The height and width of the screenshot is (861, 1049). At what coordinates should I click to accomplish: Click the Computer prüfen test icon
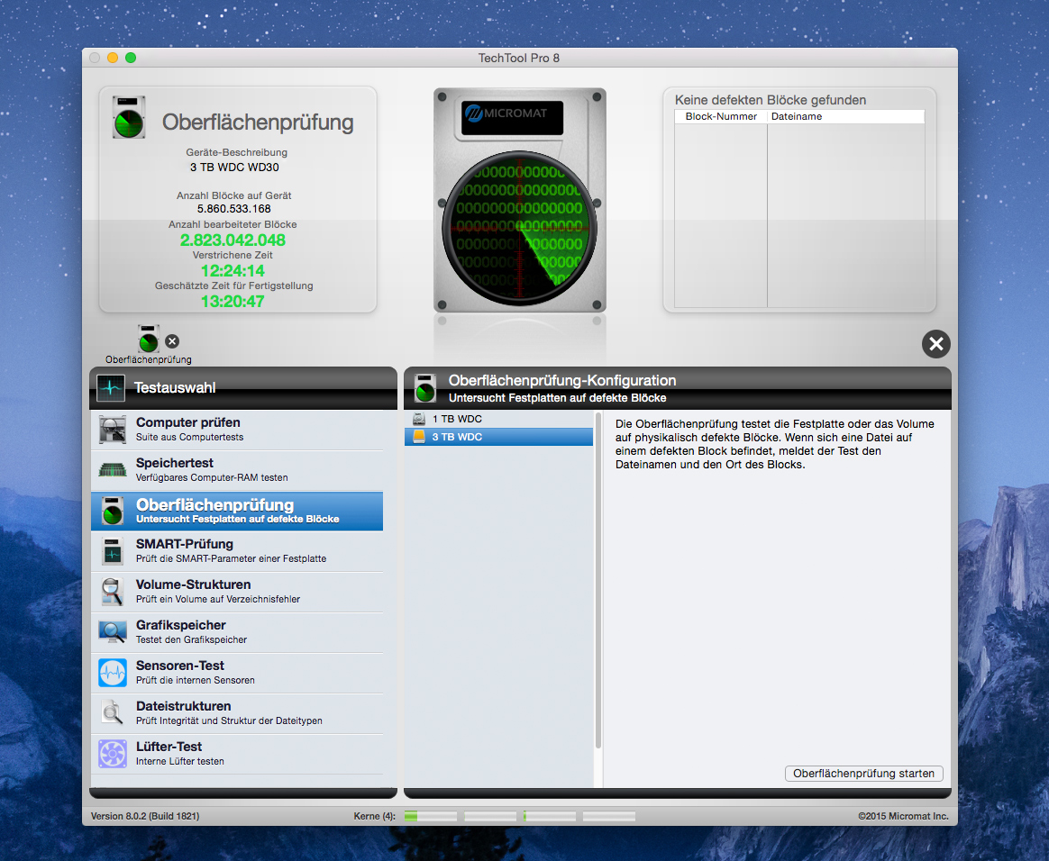coord(113,430)
